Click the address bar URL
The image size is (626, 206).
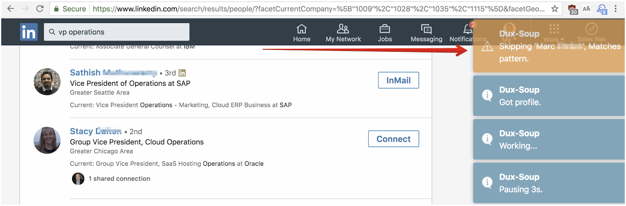pos(318,9)
